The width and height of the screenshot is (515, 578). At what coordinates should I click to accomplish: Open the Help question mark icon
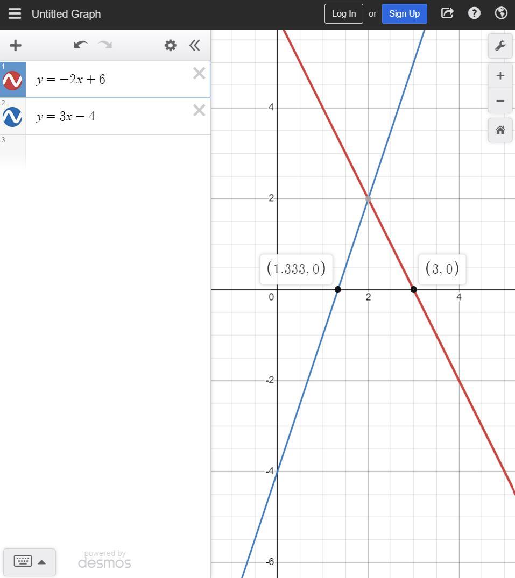474,13
